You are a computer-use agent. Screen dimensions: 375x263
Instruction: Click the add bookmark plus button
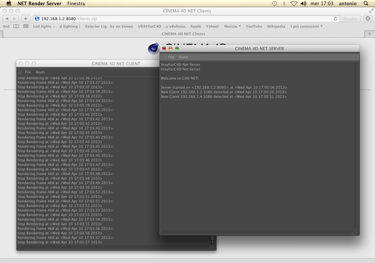26,19
